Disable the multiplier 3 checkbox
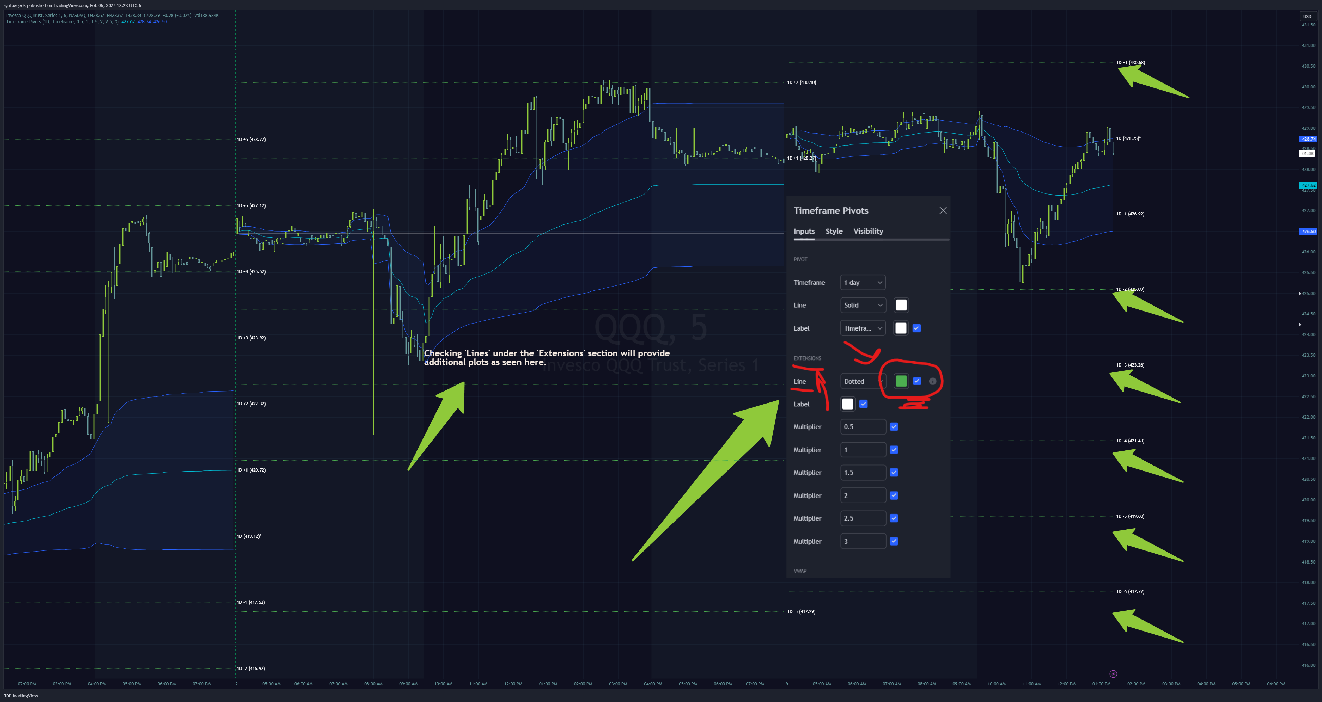This screenshot has width=1322, height=702. (x=894, y=541)
